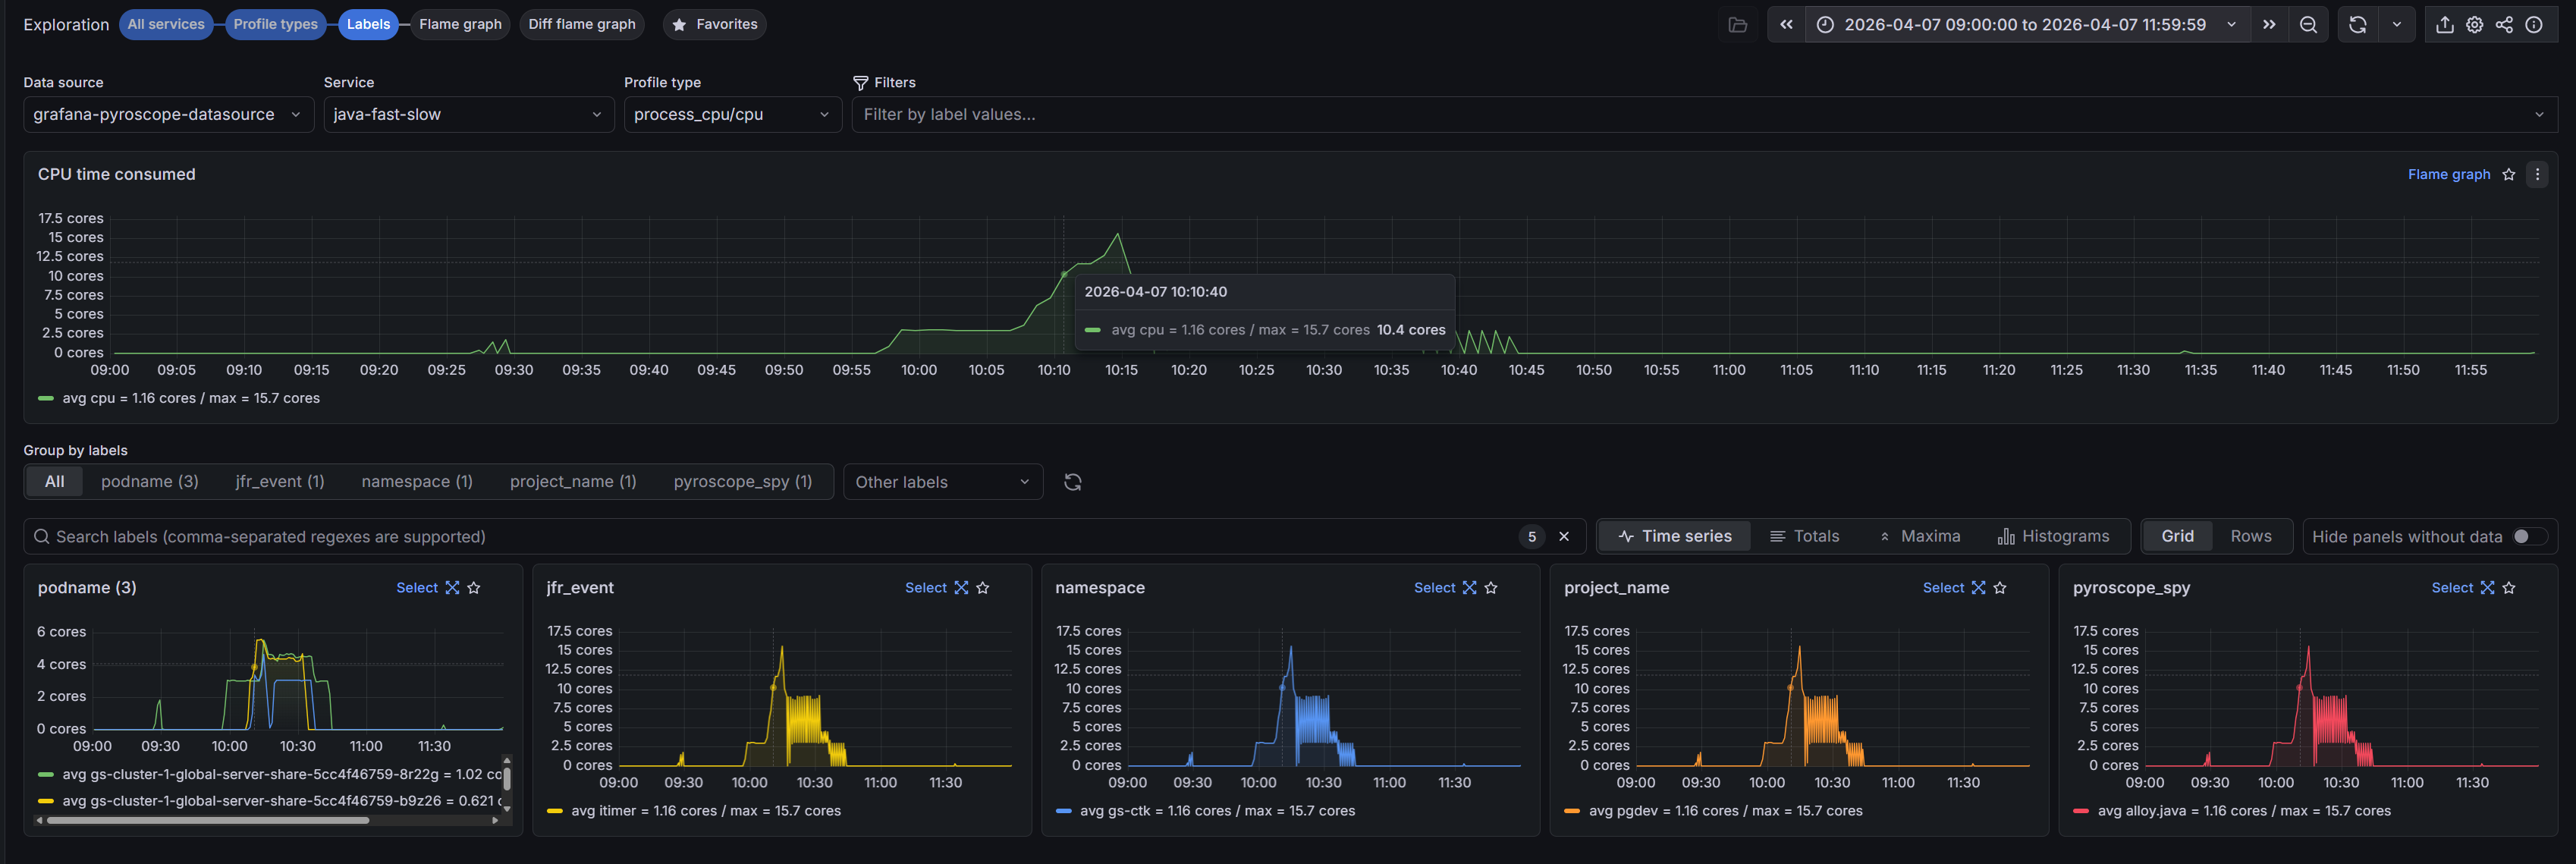Click Select on the namespace panel
Screen dimensions: 2576x864
[x=1435, y=588]
